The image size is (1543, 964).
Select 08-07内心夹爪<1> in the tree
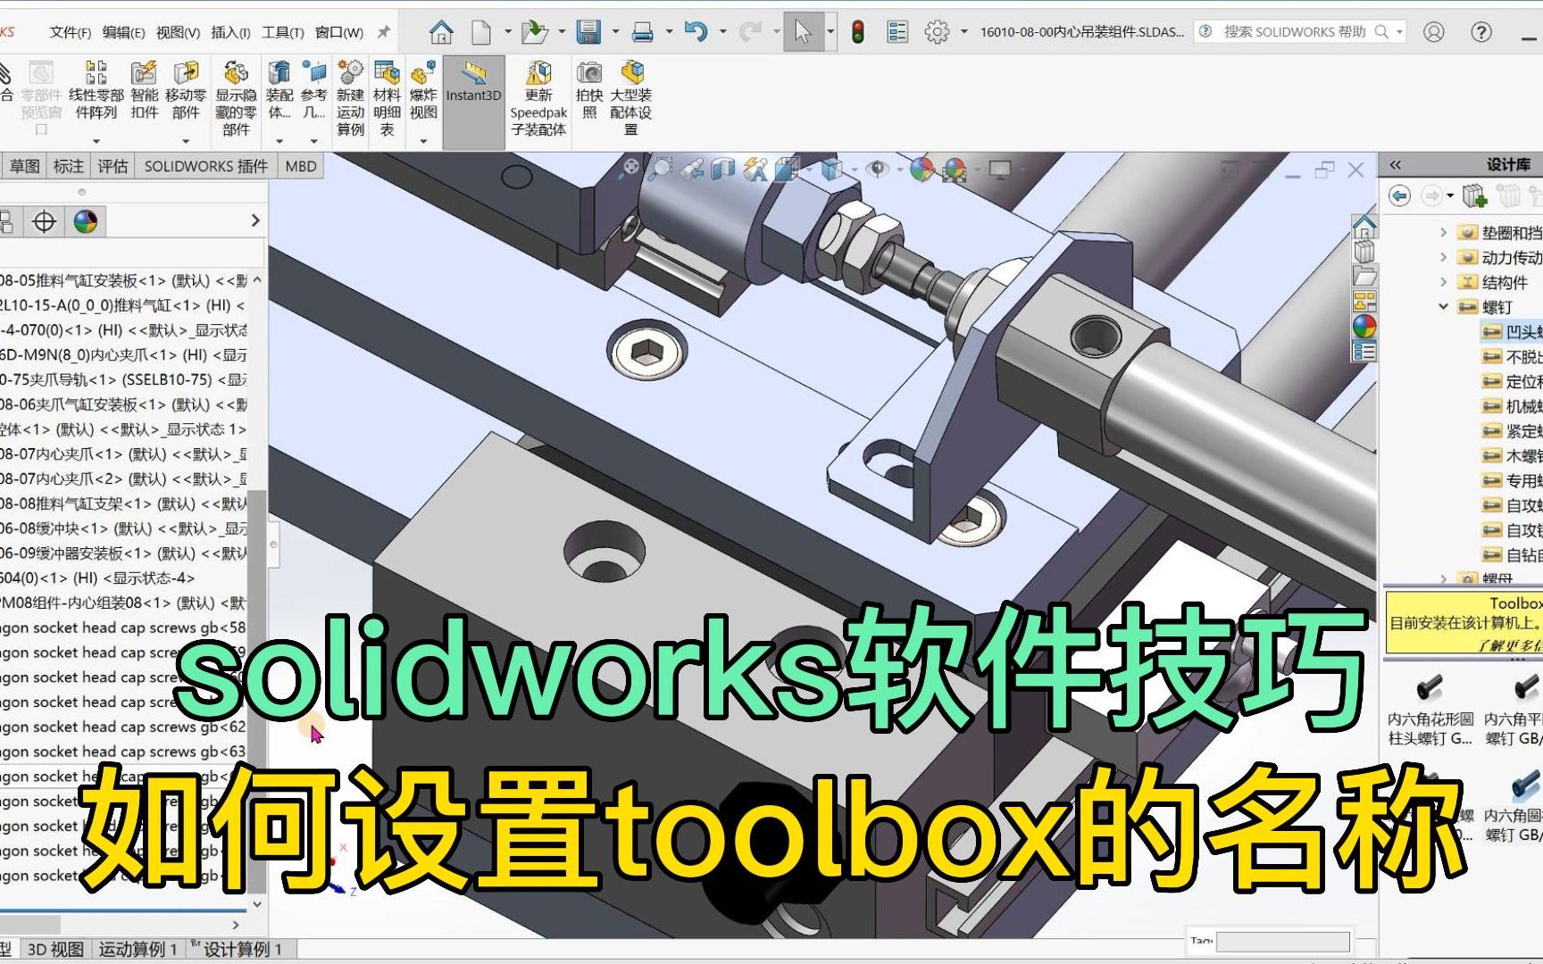point(124,453)
